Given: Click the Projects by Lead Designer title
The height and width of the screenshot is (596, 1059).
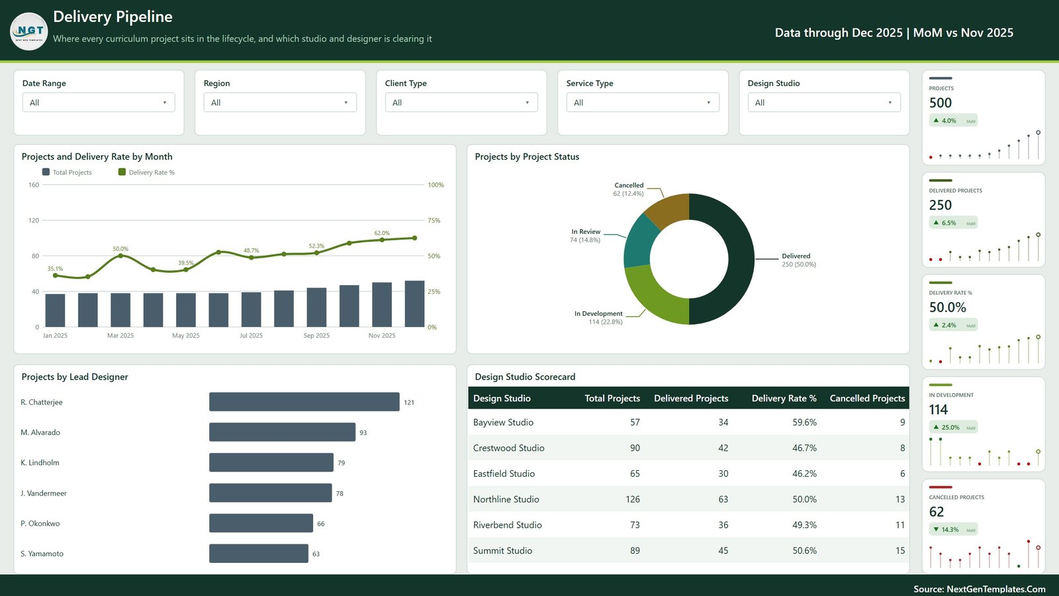Looking at the screenshot, I should pyautogui.click(x=75, y=377).
